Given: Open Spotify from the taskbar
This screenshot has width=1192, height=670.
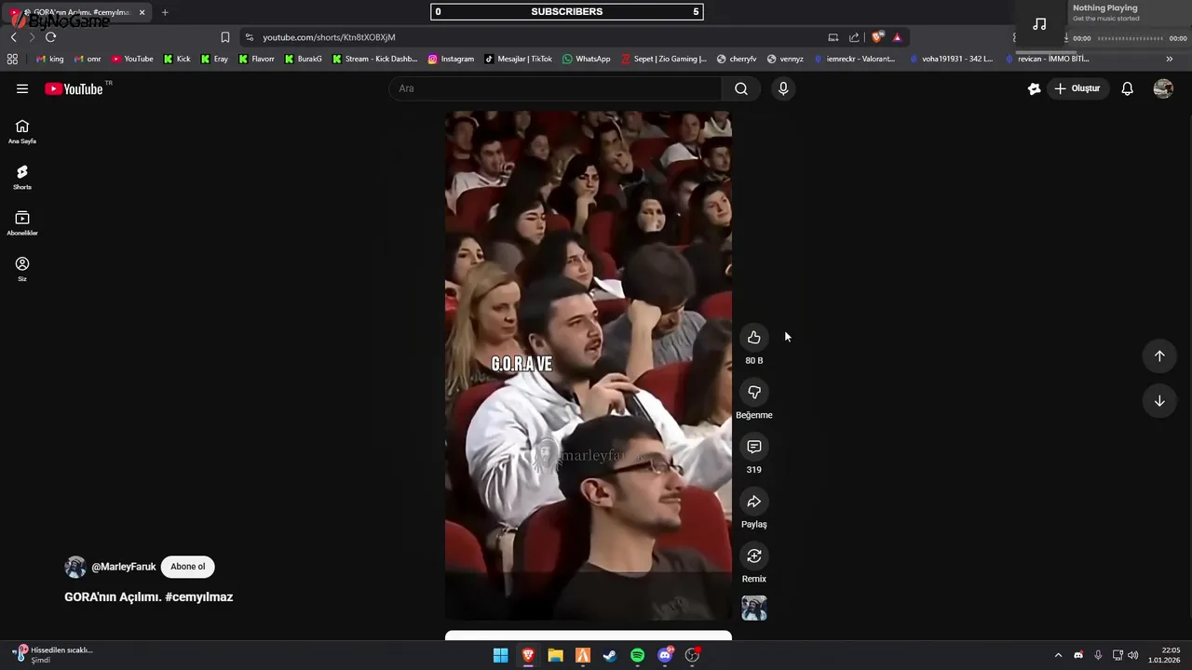Looking at the screenshot, I should tap(637, 655).
